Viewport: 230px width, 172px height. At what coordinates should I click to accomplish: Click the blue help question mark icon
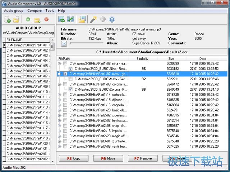(112, 19)
